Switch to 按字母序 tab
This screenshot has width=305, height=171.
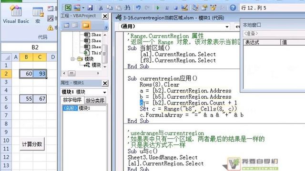click(72, 100)
